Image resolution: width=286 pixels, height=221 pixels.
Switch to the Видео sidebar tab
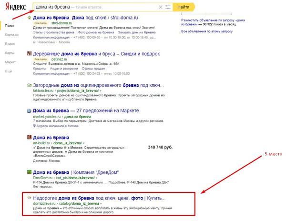pyautogui.click(x=10, y=44)
